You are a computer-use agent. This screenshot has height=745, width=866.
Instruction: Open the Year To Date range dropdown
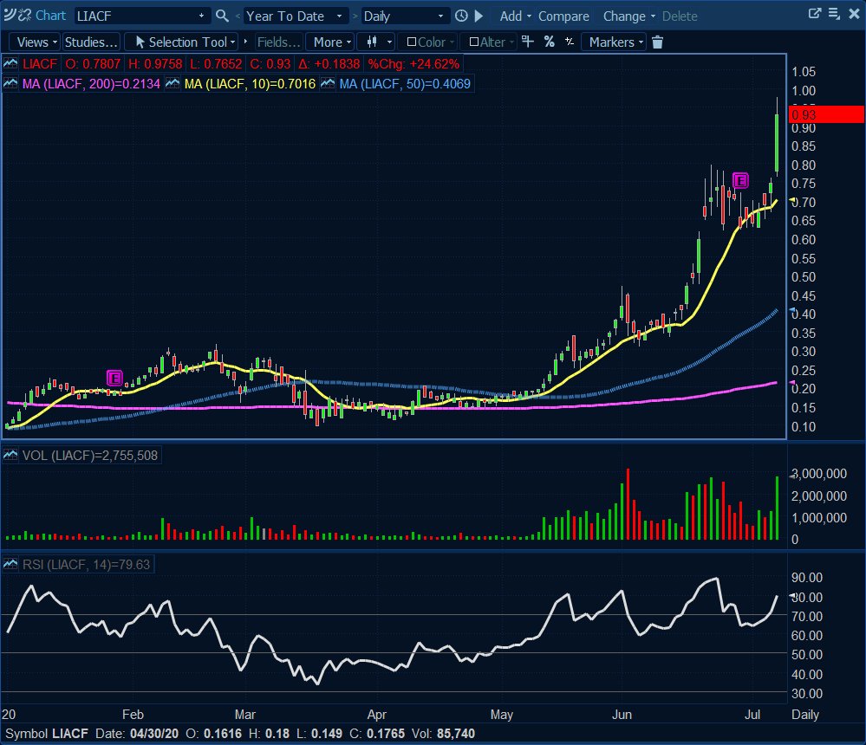[x=339, y=16]
